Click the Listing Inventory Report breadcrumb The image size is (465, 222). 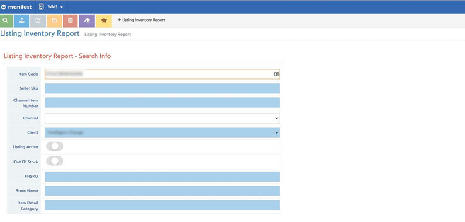[x=108, y=35]
